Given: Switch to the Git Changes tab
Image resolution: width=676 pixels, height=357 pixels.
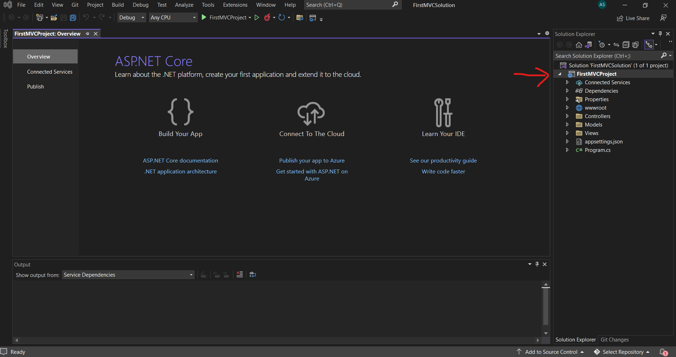Looking at the screenshot, I should (615, 339).
